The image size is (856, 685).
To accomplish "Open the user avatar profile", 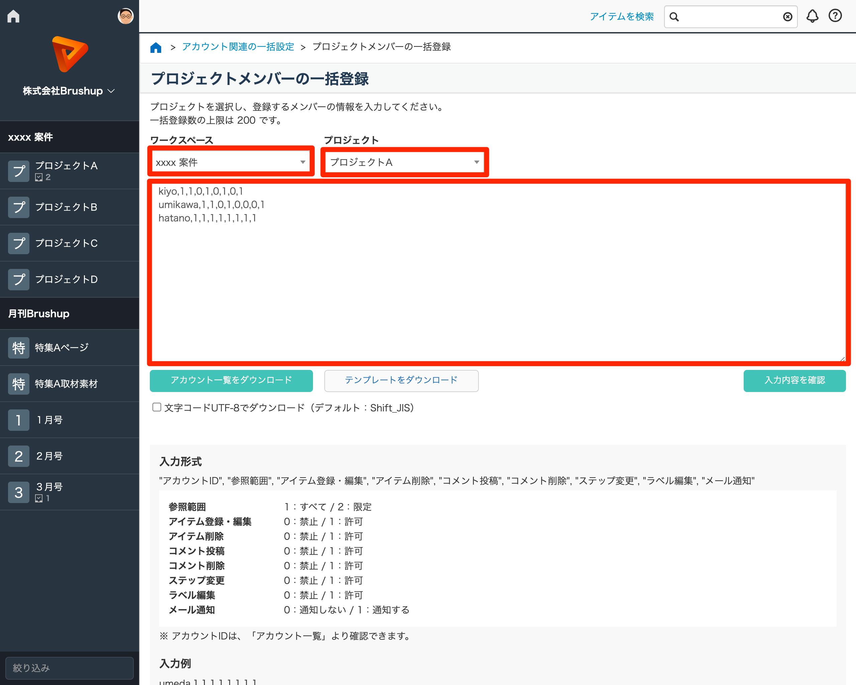I will click(x=125, y=16).
